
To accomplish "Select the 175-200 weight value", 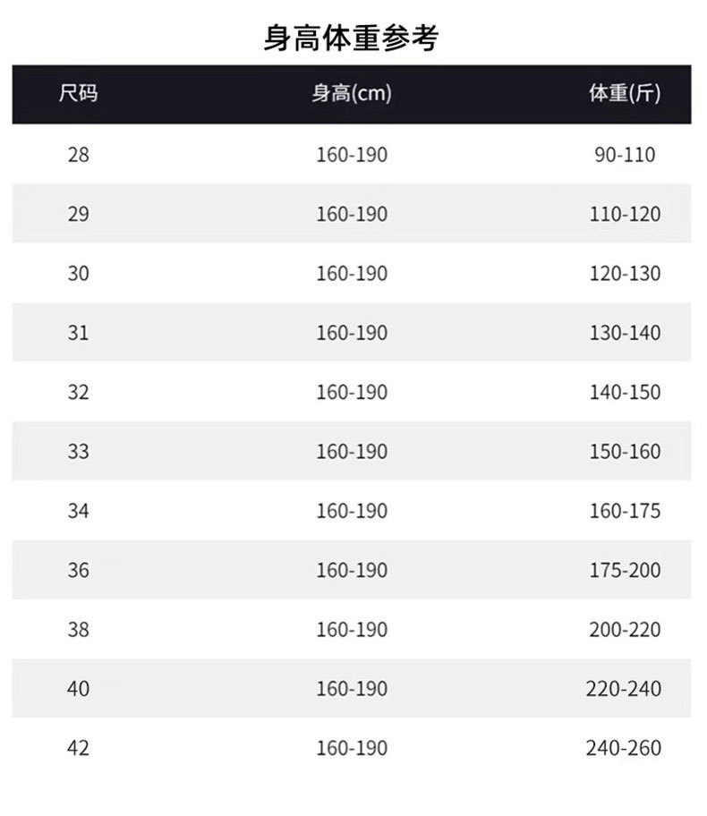I will 625,570.
